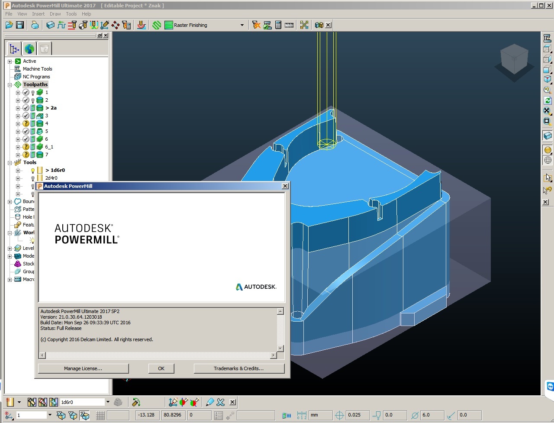The height and width of the screenshot is (423, 554).
Task: Open the Insert menu
Action: [38, 14]
